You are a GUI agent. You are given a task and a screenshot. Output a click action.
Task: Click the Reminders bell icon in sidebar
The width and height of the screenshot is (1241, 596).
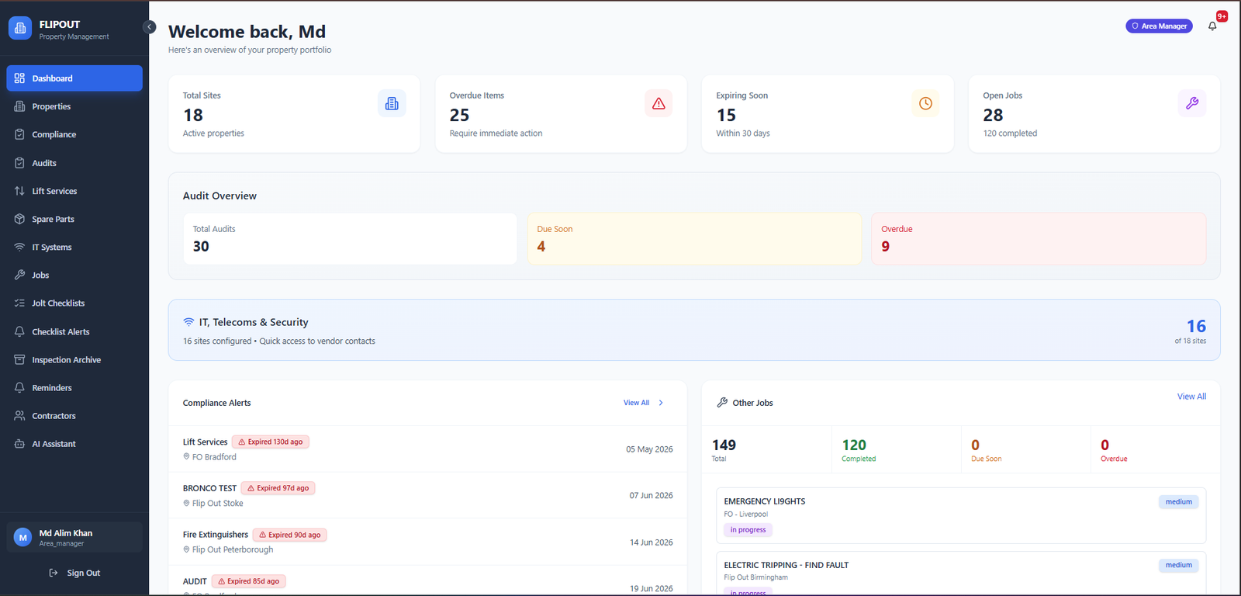19,387
